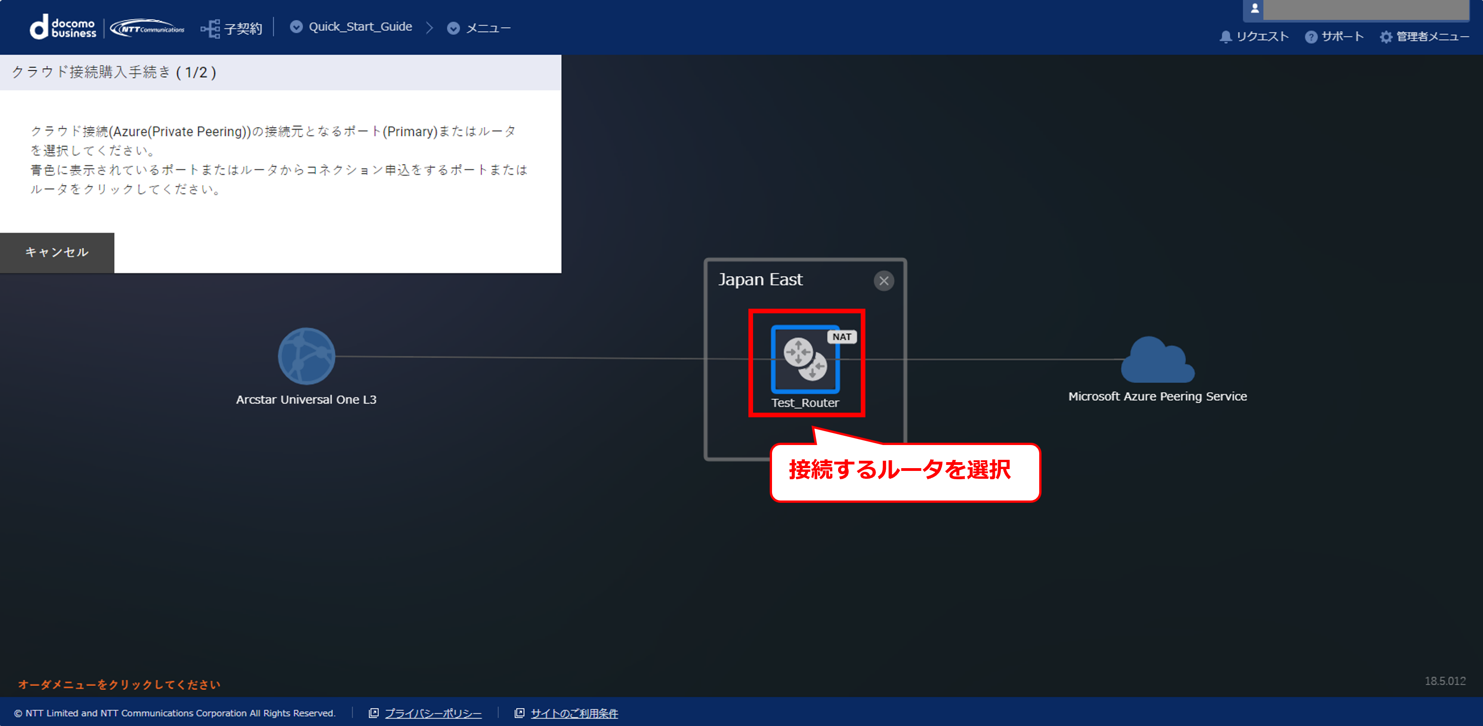The height and width of the screenshot is (726, 1483).
Task: Click the version number 18.5.012
Action: point(1445,681)
